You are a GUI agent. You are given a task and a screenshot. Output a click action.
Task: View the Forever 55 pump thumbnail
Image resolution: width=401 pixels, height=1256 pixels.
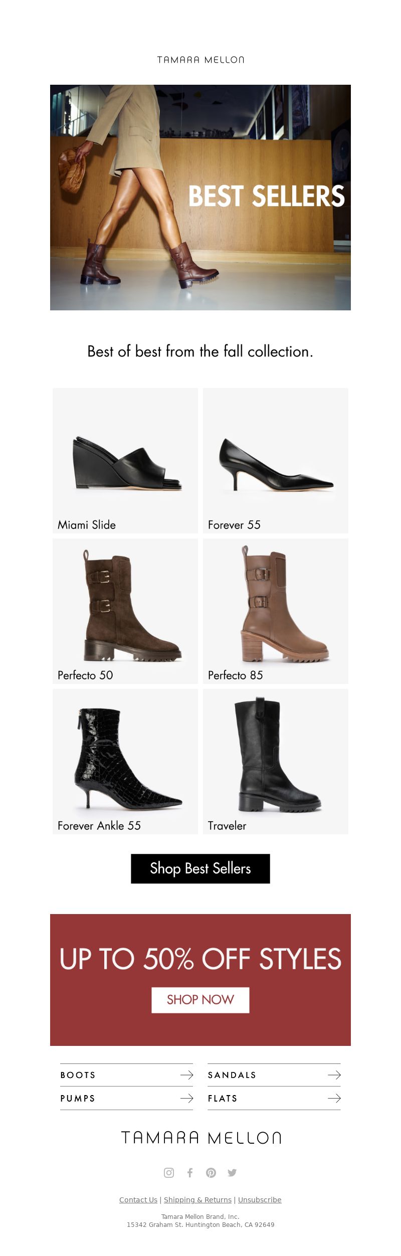[x=276, y=460]
